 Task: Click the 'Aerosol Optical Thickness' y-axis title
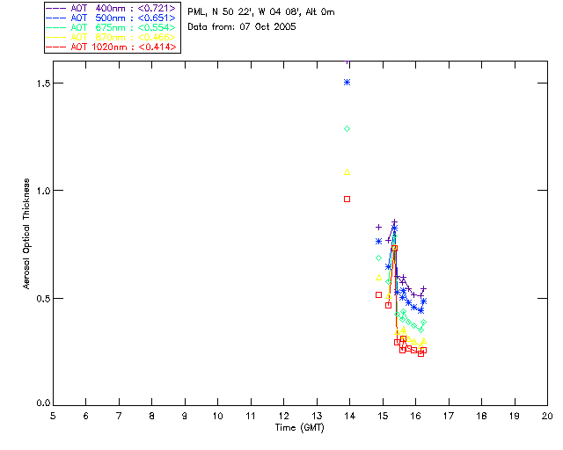[26, 234]
